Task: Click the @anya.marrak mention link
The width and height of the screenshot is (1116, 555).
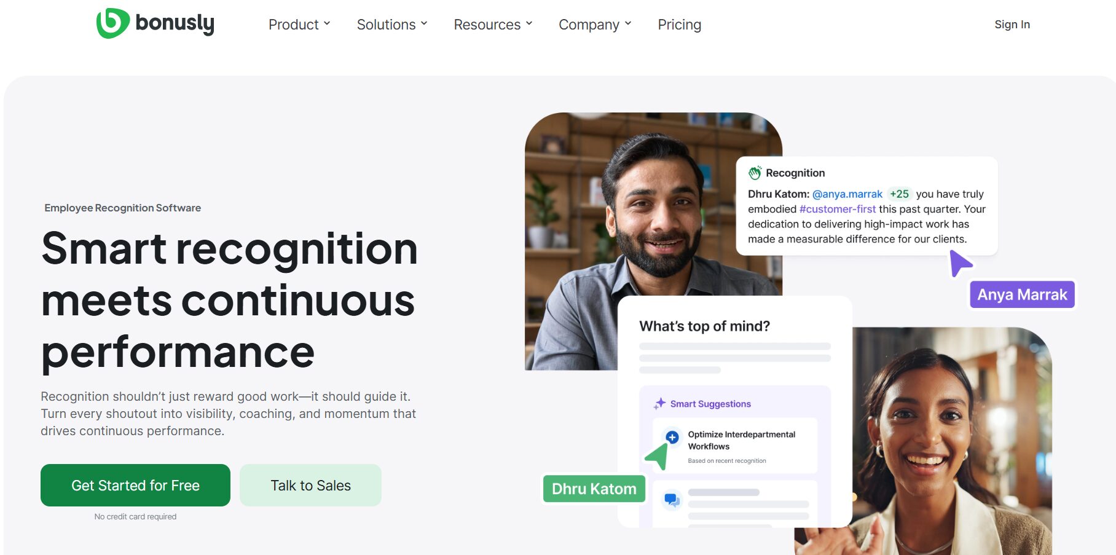Action: (x=847, y=194)
